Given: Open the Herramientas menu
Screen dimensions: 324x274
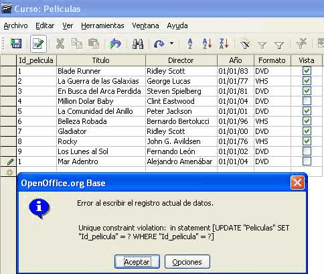Looking at the screenshot, I should (x=102, y=25).
